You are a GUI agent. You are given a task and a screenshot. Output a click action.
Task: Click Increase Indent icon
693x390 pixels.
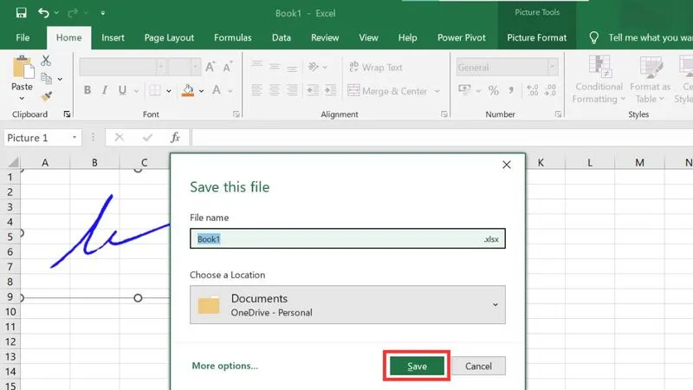pos(331,90)
